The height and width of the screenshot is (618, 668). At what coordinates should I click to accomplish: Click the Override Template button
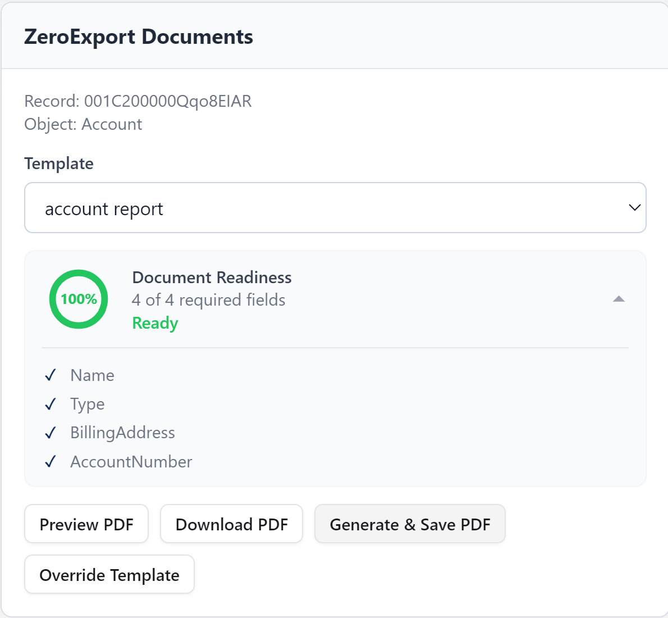(x=109, y=575)
